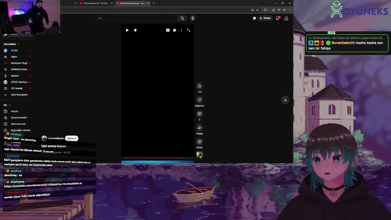Dislike the Short via Beğenme button
The height and width of the screenshot is (220, 391).
pyautogui.click(x=199, y=100)
